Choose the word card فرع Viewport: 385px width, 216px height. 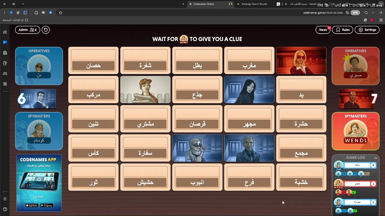(x=249, y=177)
